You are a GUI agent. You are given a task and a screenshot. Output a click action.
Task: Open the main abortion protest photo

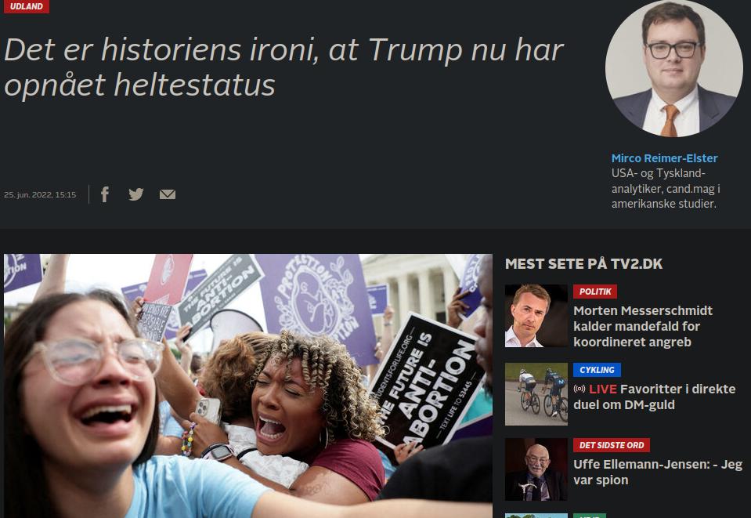coord(248,386)
